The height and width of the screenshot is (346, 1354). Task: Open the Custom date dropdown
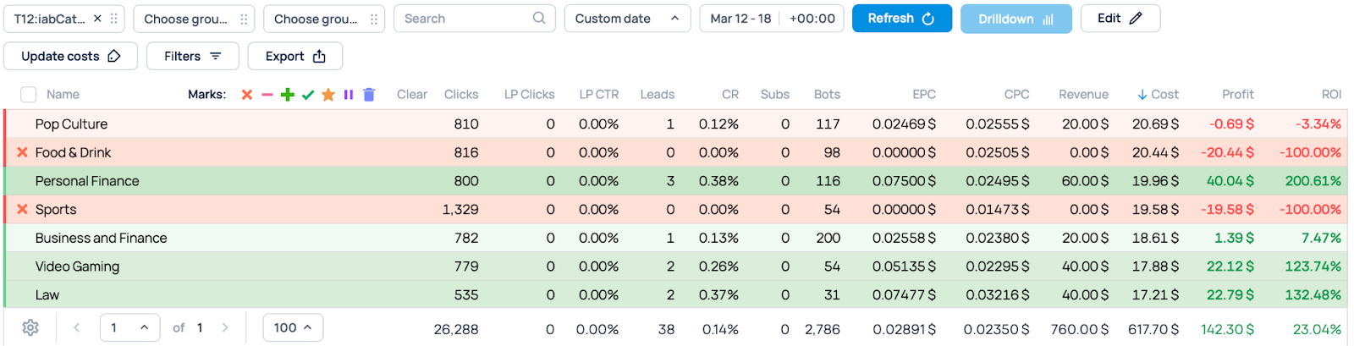click(x=626, y=19)
